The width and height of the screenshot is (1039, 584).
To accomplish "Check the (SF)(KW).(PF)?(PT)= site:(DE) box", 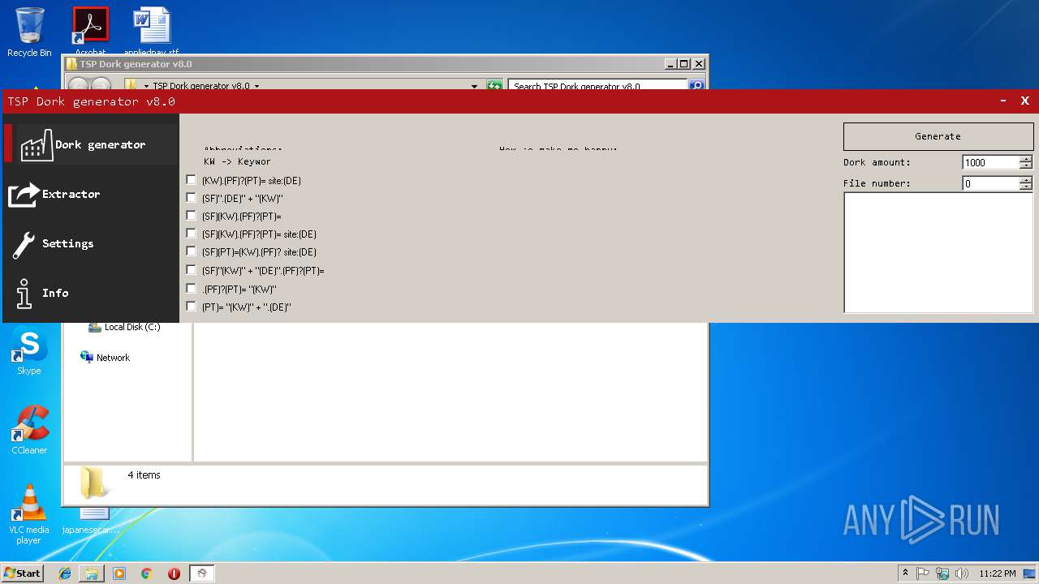I will pos(191,234).
